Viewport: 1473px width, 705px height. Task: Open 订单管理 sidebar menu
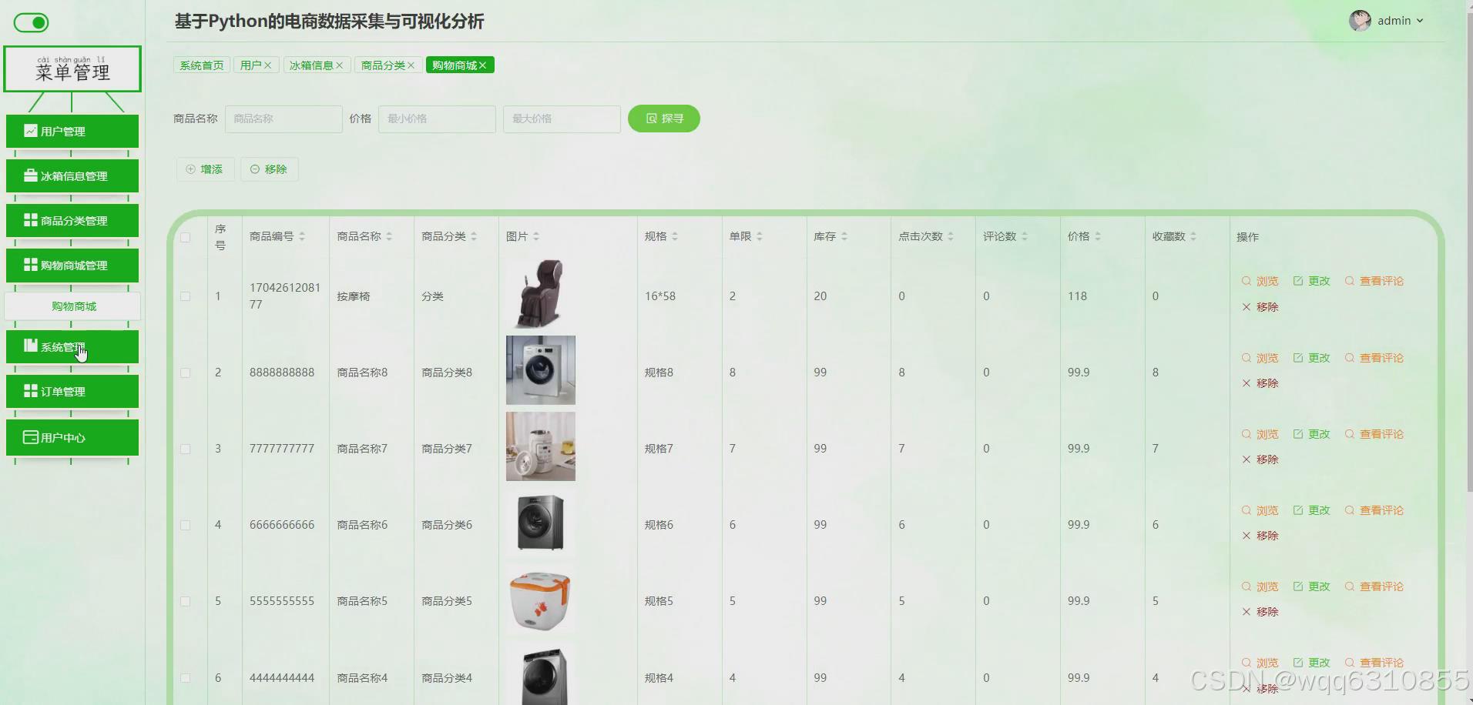(72, 392)
